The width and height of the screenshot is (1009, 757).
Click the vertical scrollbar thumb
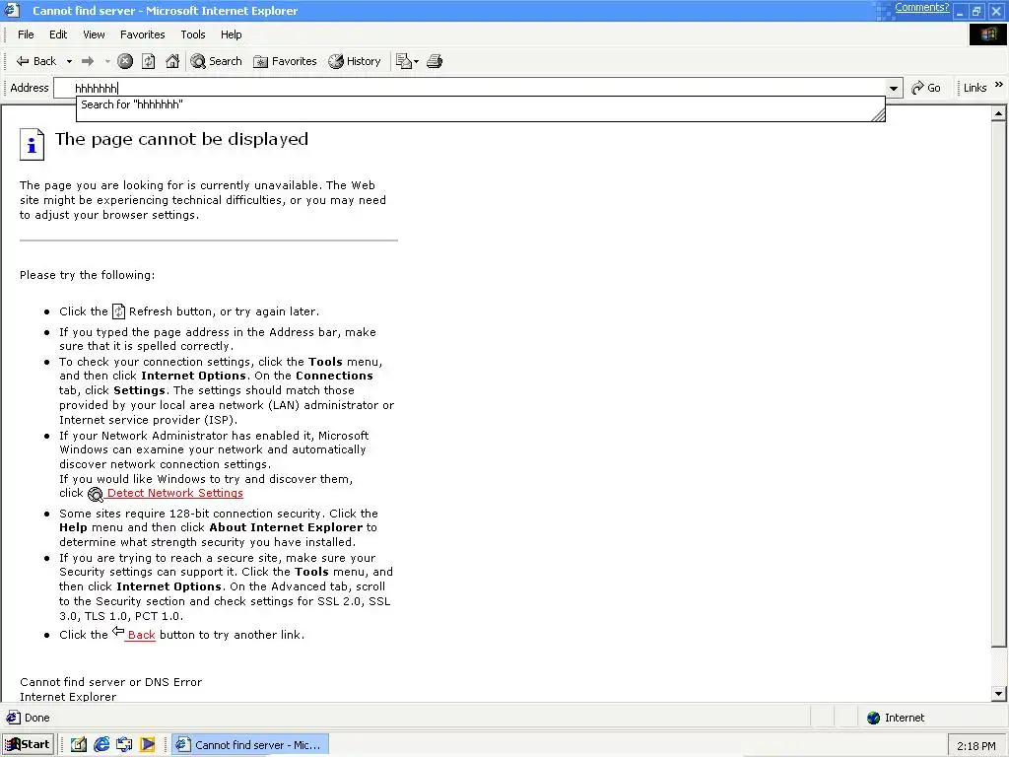click(998, 384)
